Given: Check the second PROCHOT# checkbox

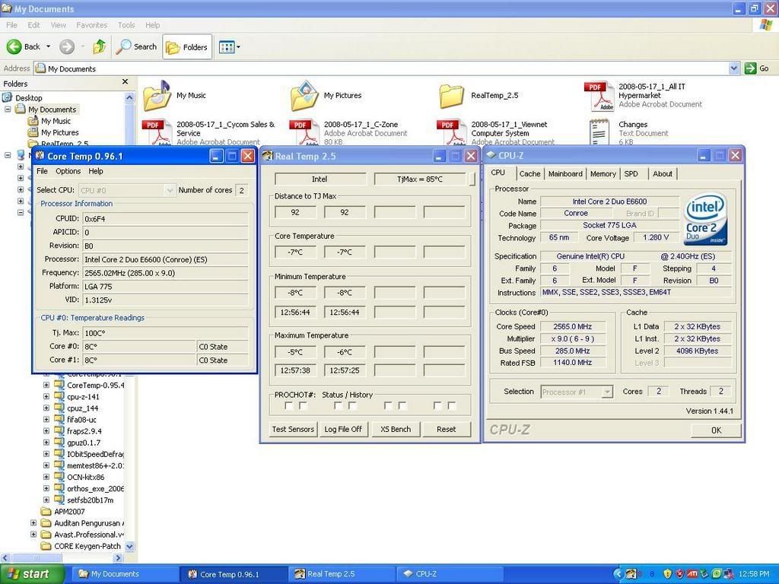Looking at the screenshot, I should click(300, 405).
